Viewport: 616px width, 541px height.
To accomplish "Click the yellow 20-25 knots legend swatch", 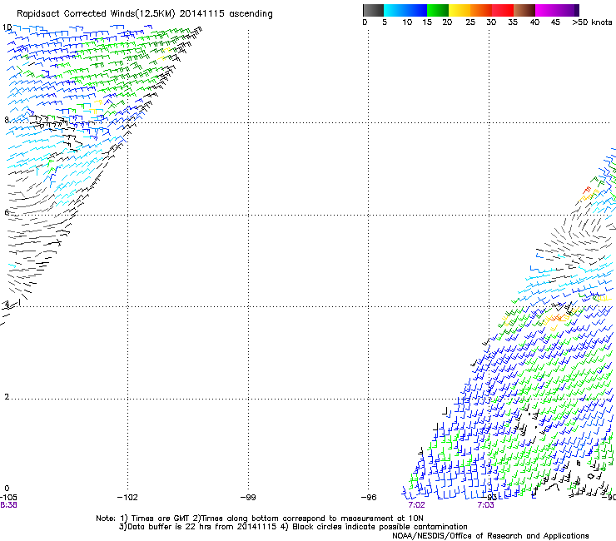I will [460, 10].
